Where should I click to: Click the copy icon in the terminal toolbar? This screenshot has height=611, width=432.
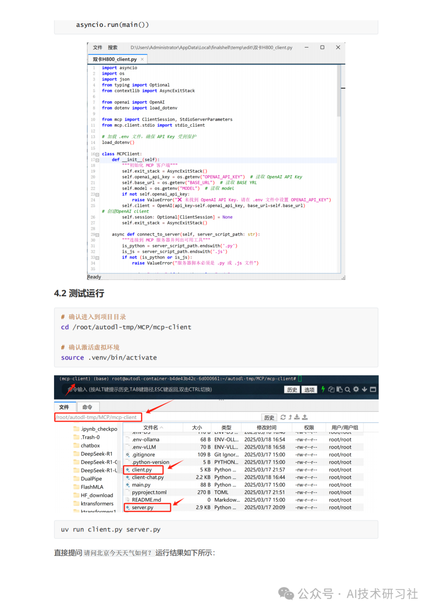pyautogui.click(x=331, y=389)
